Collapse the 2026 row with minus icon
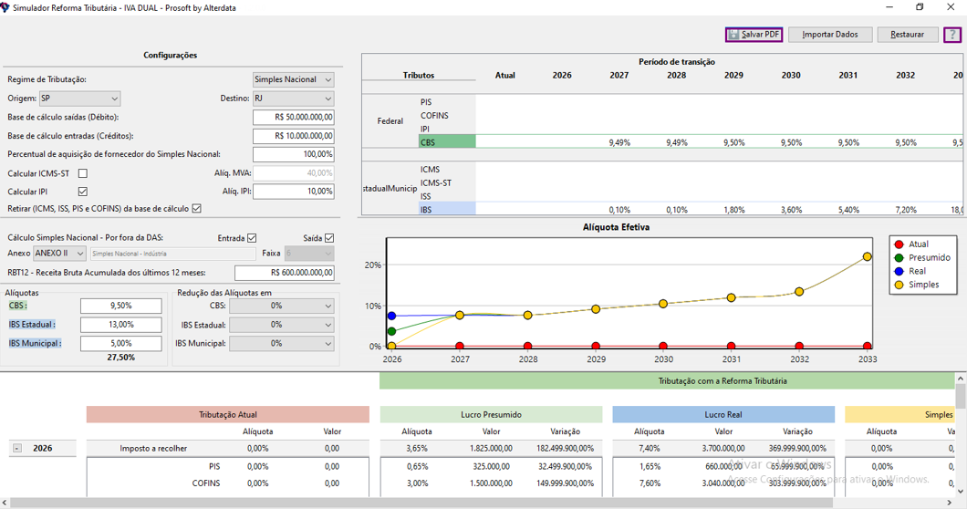 point(17,449)
